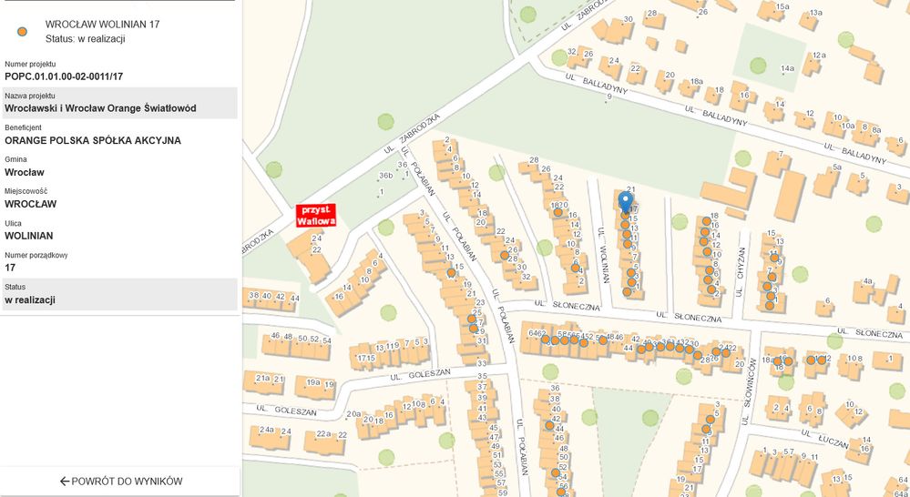Image resolution: width=910 pixels, height=497 pixels.
Task: Click beneficiary ORANGE POLSKA SPÓŁKA AKCYJNA
Action: (93, 140)
